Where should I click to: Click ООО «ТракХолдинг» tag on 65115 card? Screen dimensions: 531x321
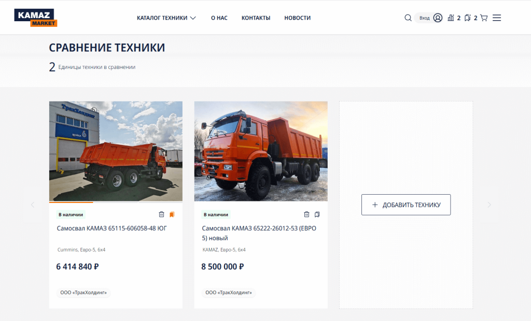pos(83,293)
